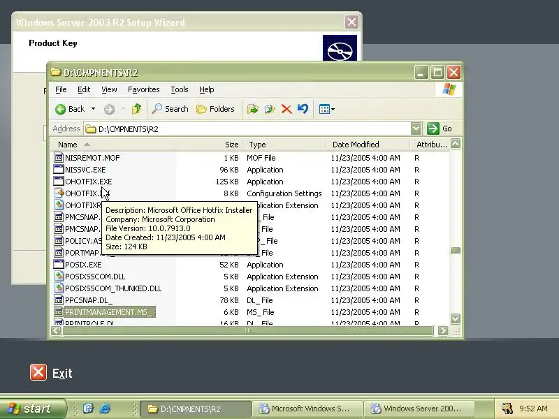The height and width of the screenshot is (419, 559).
Task: Launch Internet Explorer from Quick Launch
Action: pyautogui.click(x=105, y=409)
